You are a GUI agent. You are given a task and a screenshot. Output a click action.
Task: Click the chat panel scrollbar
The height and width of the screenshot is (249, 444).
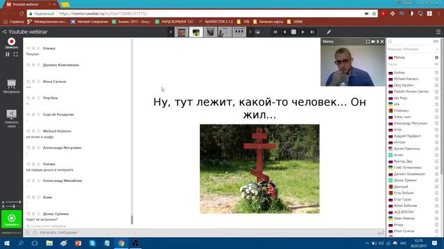pyautogui.click(x=132, y=220)
